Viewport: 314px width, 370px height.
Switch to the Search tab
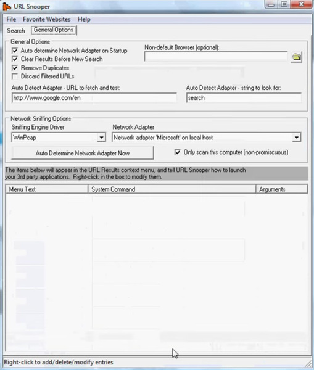pos(16,31)
